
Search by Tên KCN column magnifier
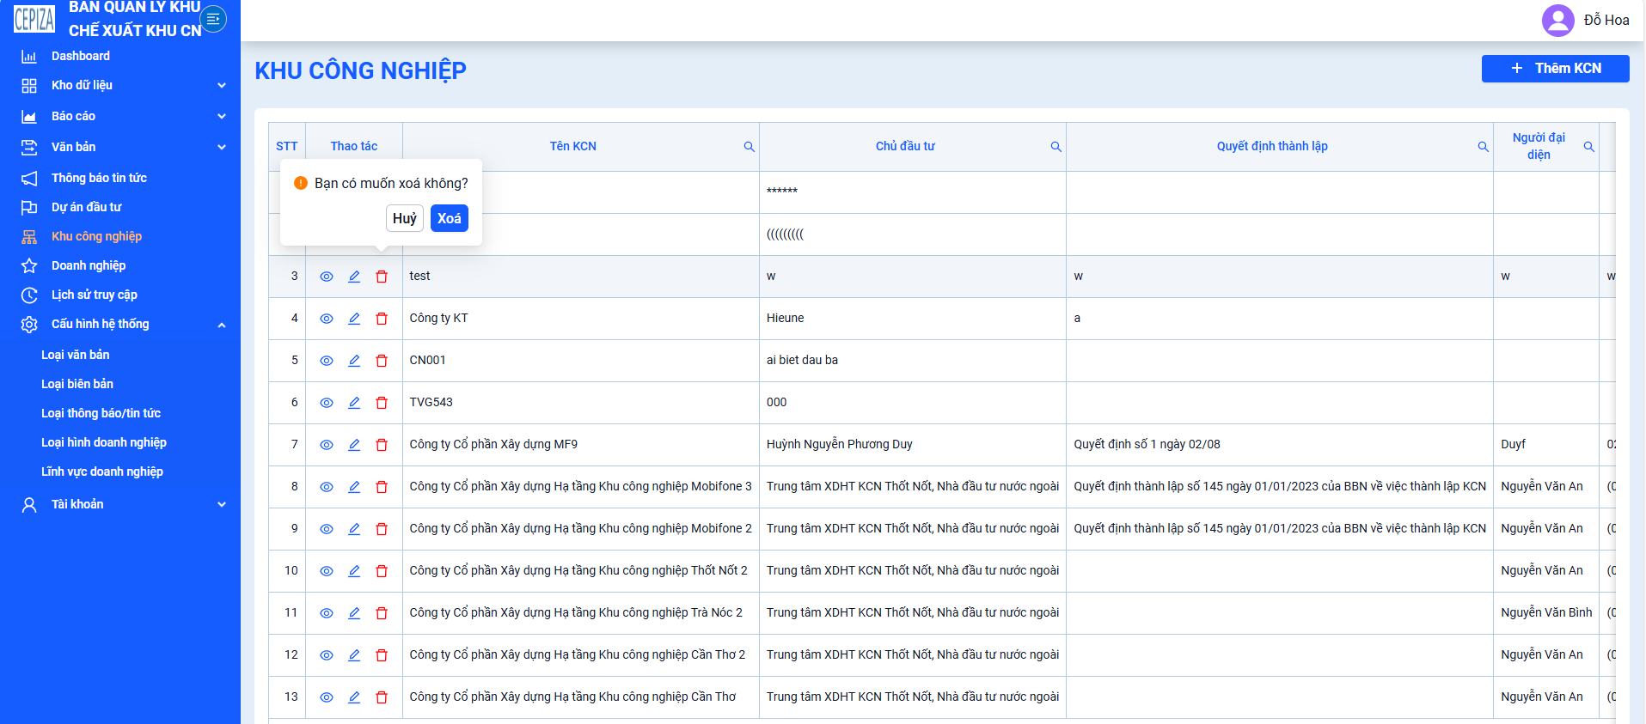click(x=749, y=147)
